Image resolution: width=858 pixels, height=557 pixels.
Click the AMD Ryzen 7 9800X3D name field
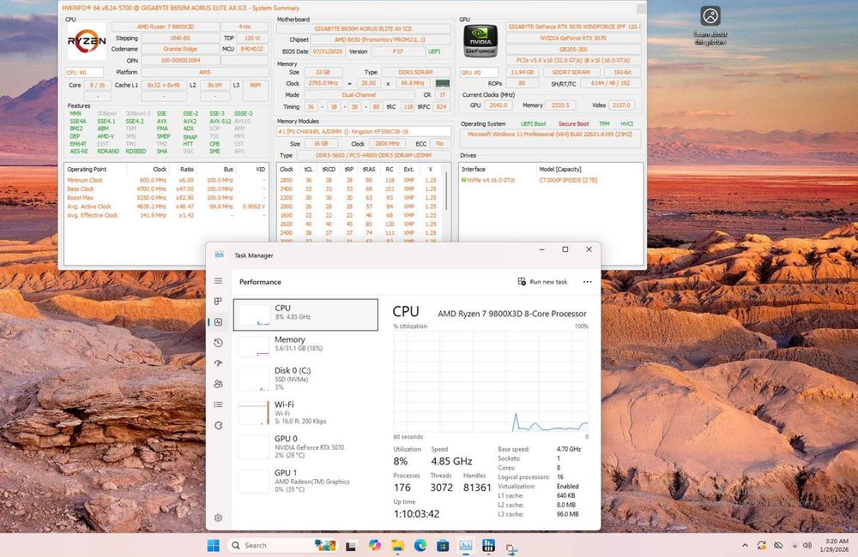[166, 27]
